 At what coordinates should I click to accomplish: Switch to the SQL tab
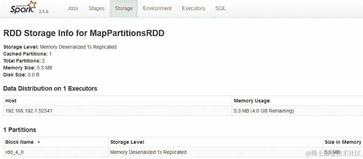point(220,8)
